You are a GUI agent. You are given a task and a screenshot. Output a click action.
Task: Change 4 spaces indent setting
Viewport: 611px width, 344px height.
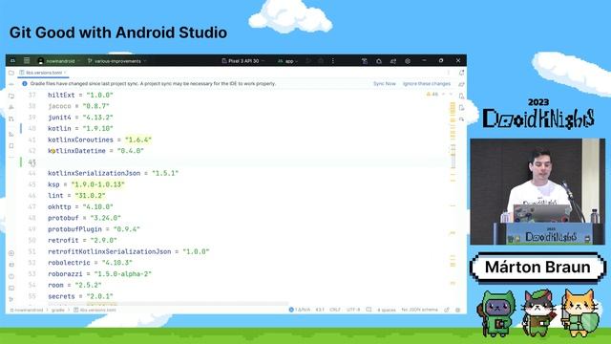pyautogui.click(x=386, y=310)
